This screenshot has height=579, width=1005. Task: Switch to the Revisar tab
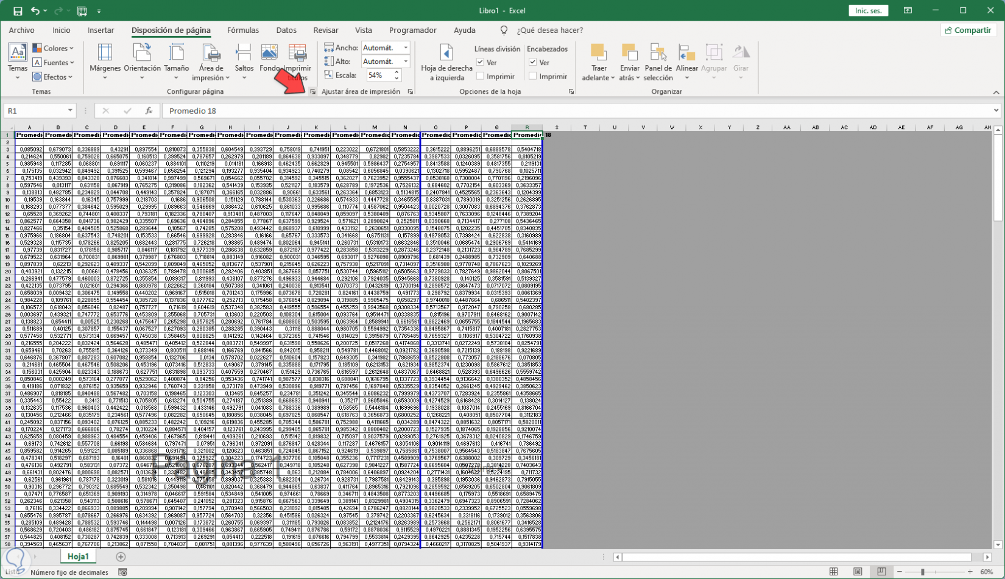pos(326,30)
